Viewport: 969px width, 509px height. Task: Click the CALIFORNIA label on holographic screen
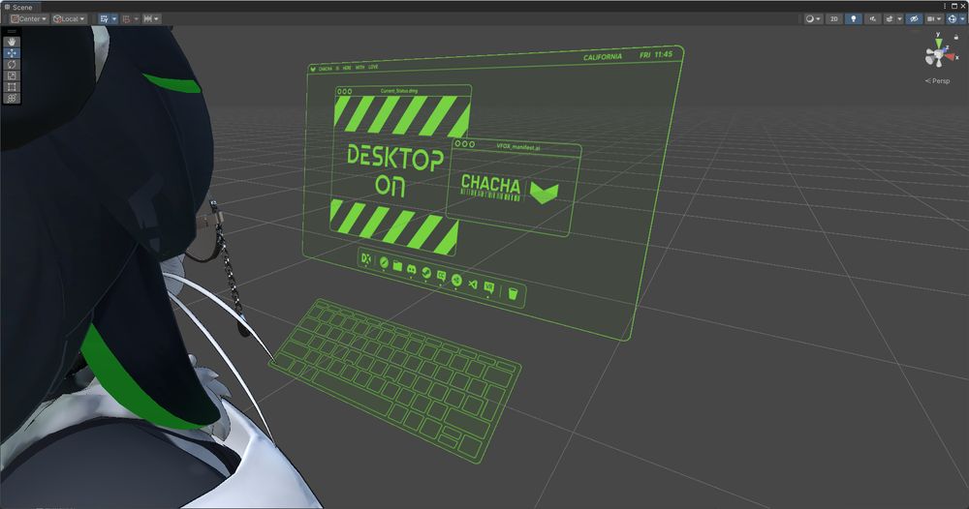tap(603, 57)
